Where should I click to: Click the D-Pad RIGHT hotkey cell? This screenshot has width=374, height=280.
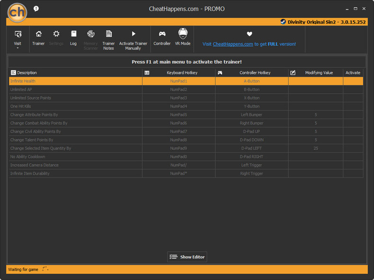click(x=252, y=157)
